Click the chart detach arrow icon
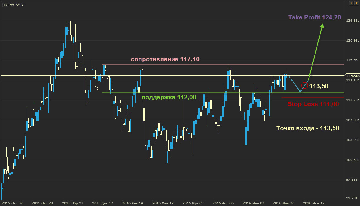This screenshot has height=206, width=360. point(351,3)
